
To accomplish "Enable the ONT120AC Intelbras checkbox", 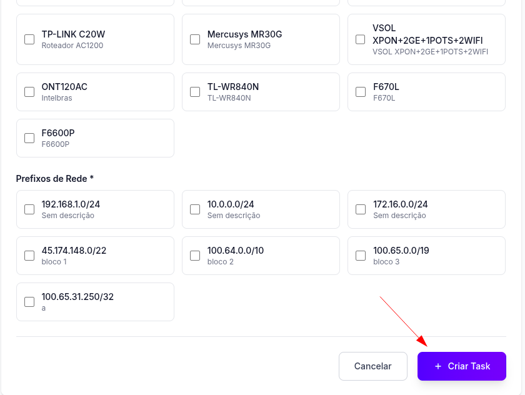I will point(29,92).
